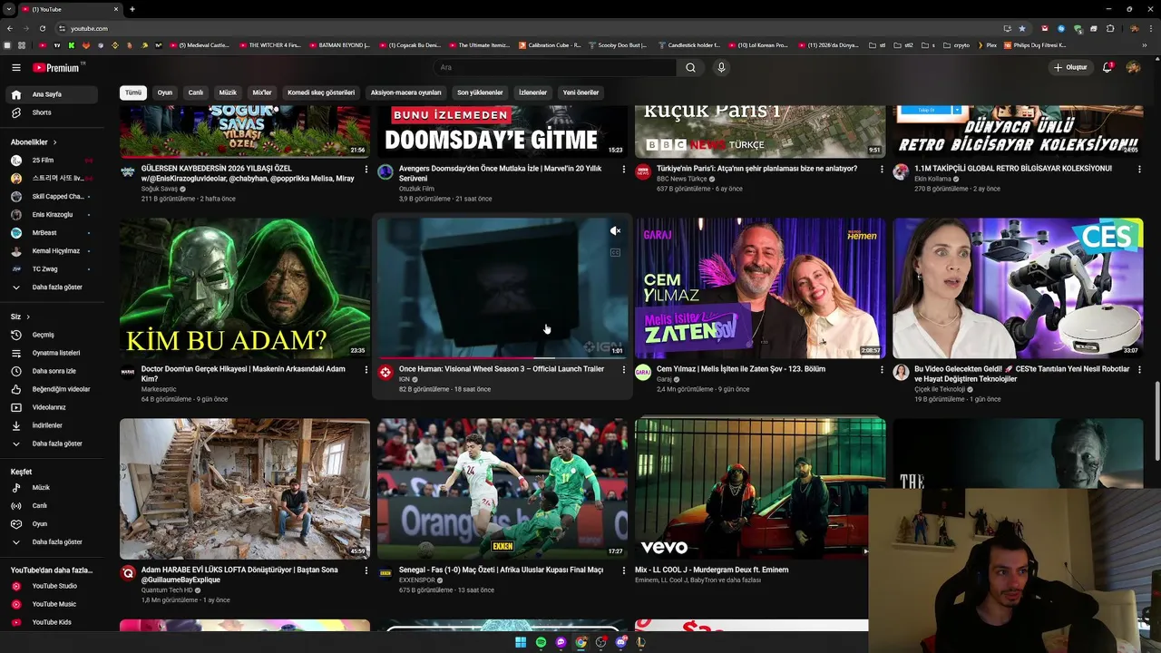Select the Tümü filter chip
Screen dimensions: 1161x653
pyautogui.click(x=133, y=93)
